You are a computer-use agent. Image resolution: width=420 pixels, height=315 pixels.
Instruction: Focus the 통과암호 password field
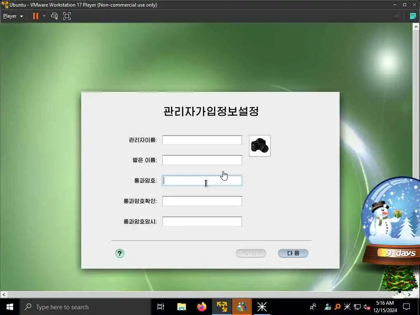(202, 180)
